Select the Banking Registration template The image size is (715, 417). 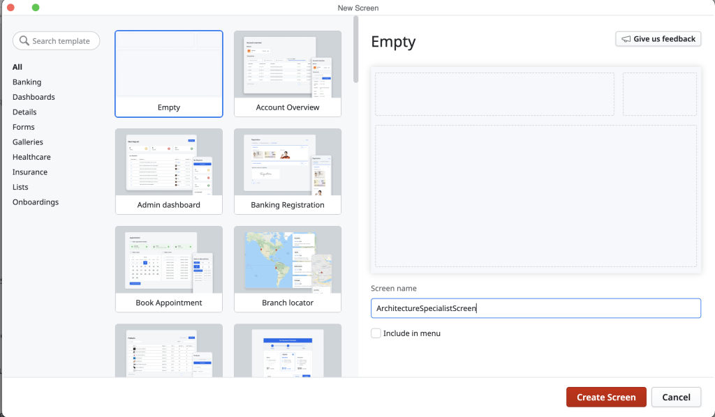pyautogui.click(x=288, y=171)
